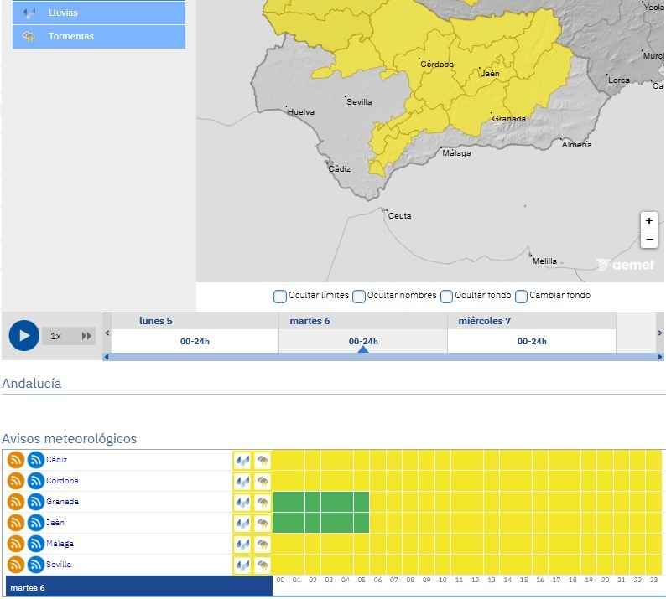Select martes 6 00-24h period
This screenshot has height=599, width=666.
coord(363,342)
